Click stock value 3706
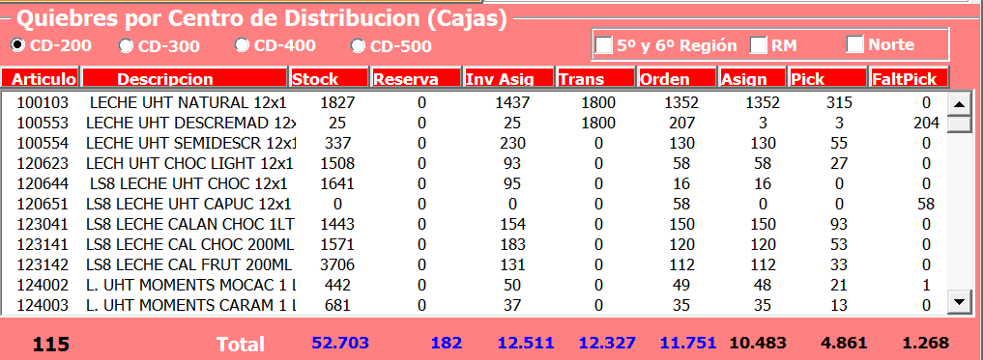 tap(337, 264)
